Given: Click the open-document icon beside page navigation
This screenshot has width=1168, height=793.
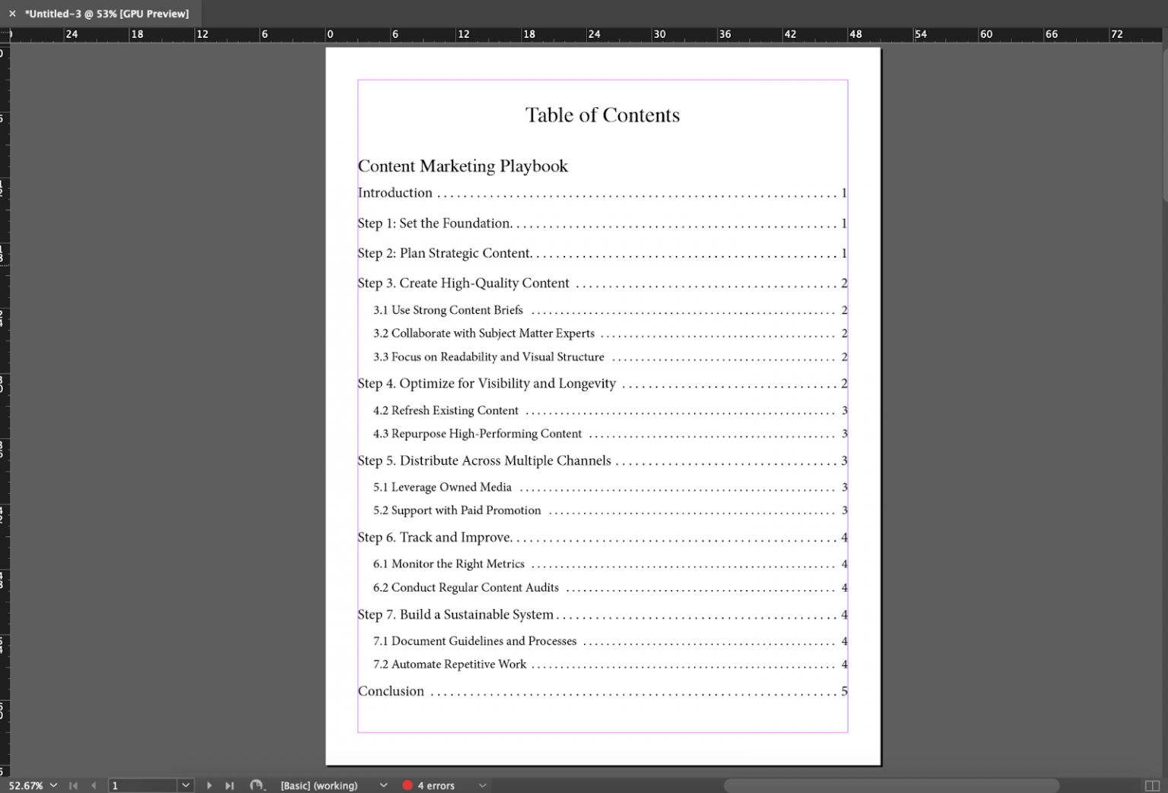Looking at the screenshot, I should [257, 785].
